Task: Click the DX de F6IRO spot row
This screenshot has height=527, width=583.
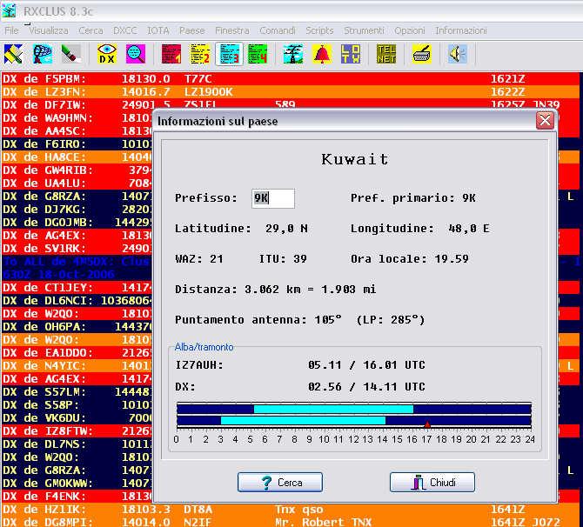Action: pyautogui.click(x=77, y=143)
